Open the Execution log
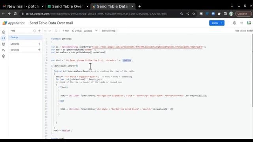This screenshot has height=142, width=253. pyautogui.click(x=109, y=31)
